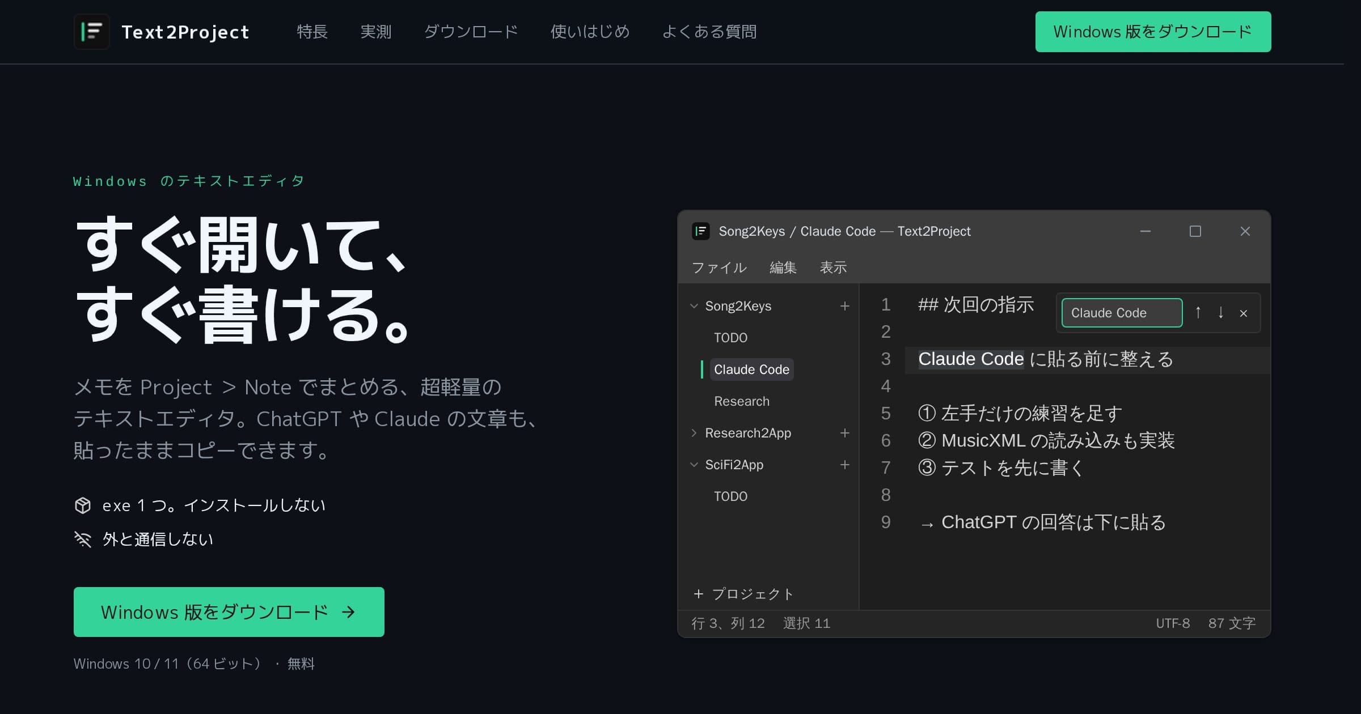Add a note to SciFi2App with plus
The width and height of the screenshot is (1361, 714).
coord(845,465)
